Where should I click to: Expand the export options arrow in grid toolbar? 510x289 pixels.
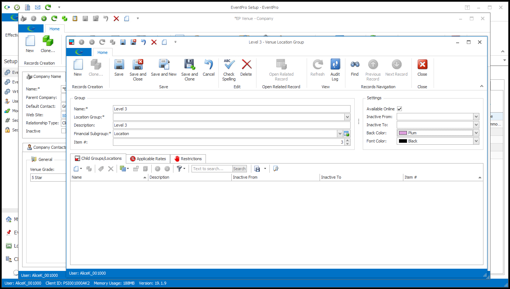tap(265, 169)
